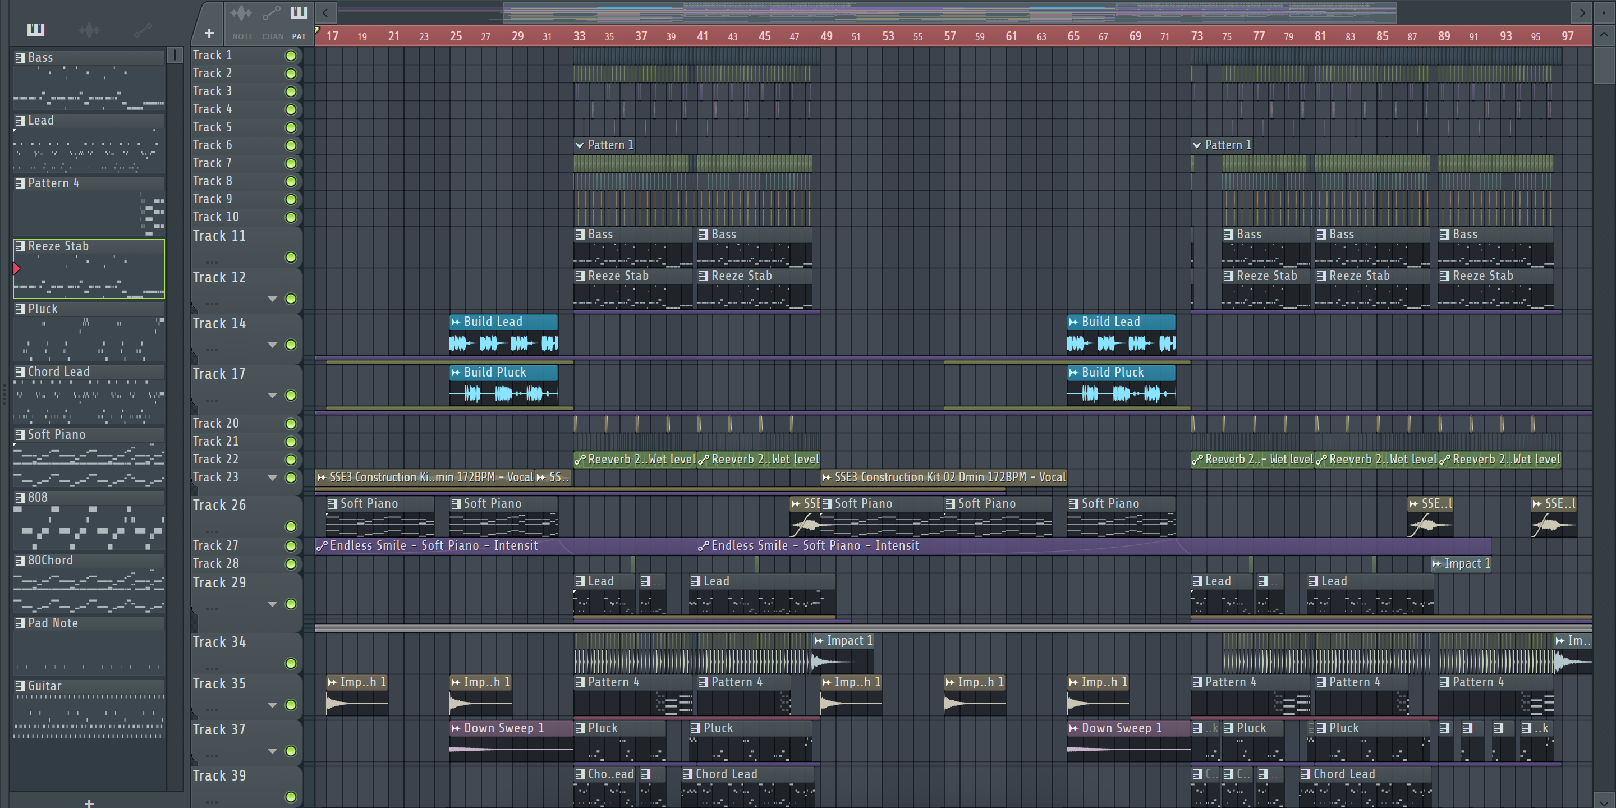Select Pattern 4 in the picker
This screenshot has width=1616, height=808.
pyautogui.click(x=89, y=206)
